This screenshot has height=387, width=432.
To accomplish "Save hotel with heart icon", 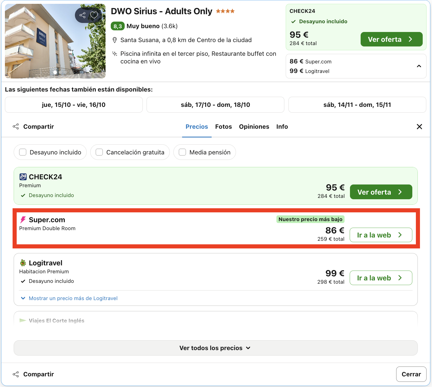I will (x=94, y=15).
